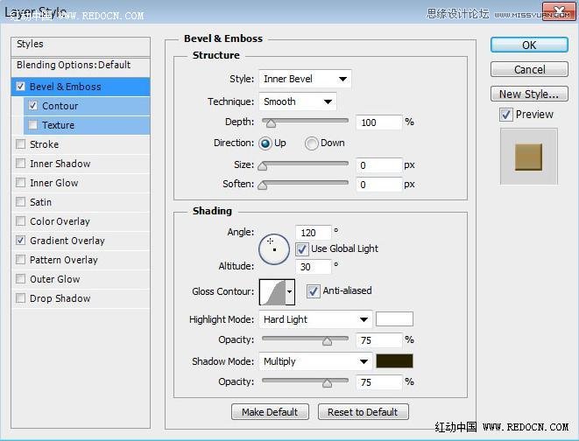The height and width of the screenshot is (441, 579).
Task: Open the Highlight Mode Hard Light dropdown
Action: click(x=315, y=319)
